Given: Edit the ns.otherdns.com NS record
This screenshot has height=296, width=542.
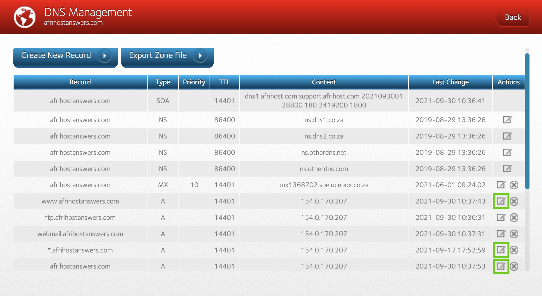Looking at the screenshot, I should coord(507,169).
